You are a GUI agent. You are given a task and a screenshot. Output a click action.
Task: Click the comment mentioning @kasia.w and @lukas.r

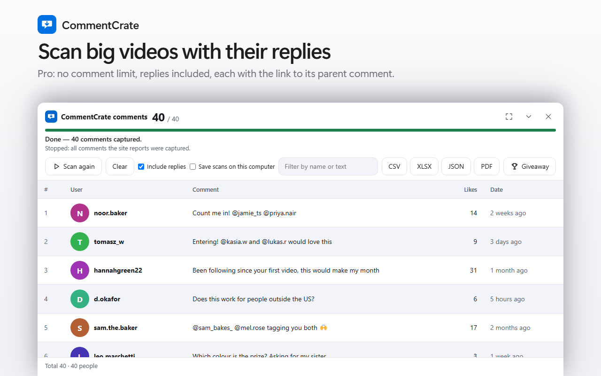(x=262, y=242)
